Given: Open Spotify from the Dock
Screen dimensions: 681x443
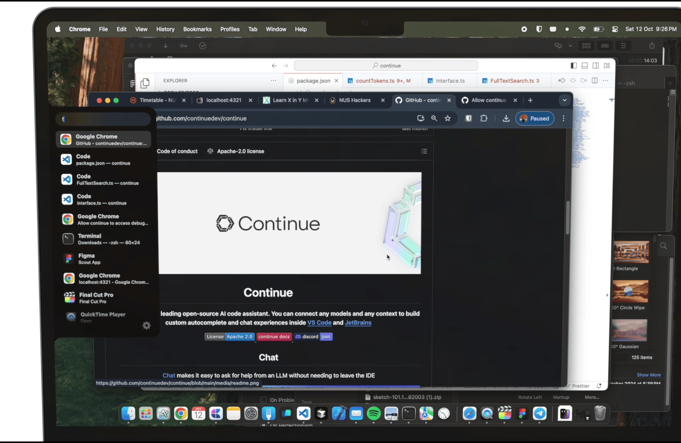Looking at the screenshot, I should [374, 414].
